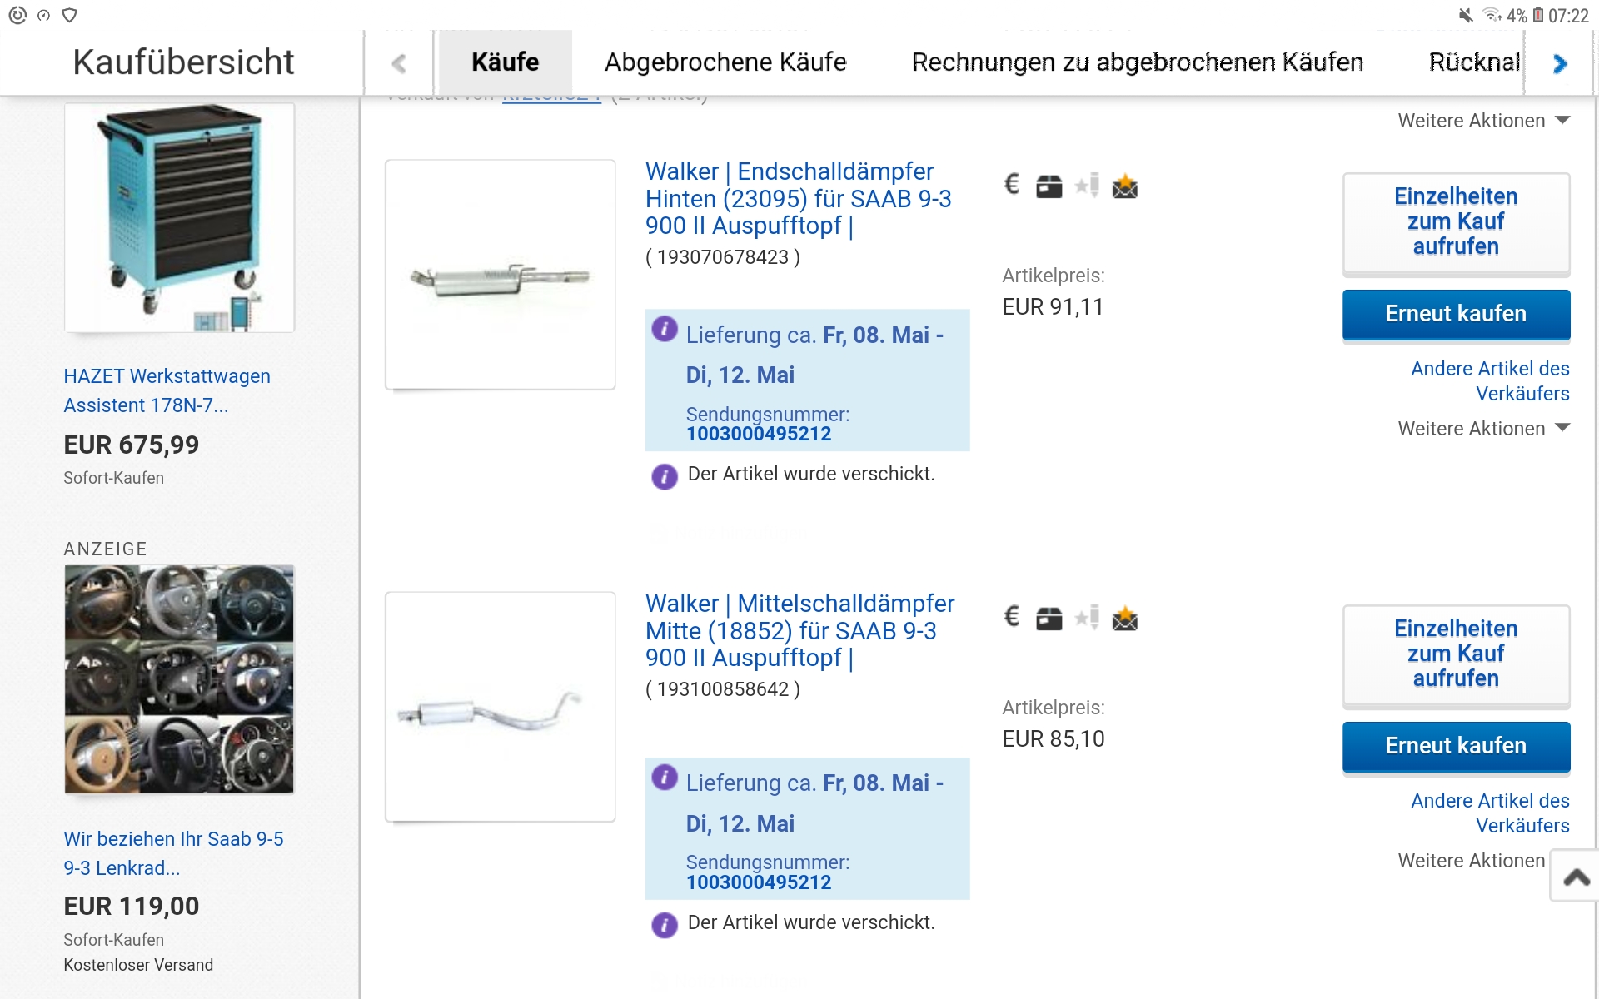The height and width of the screenshot is (999, 1599).
Task: Expand Weitere Aktionen for the Endschalldämpfer item
Action: pyautogui.click(x=1483, y=429)
